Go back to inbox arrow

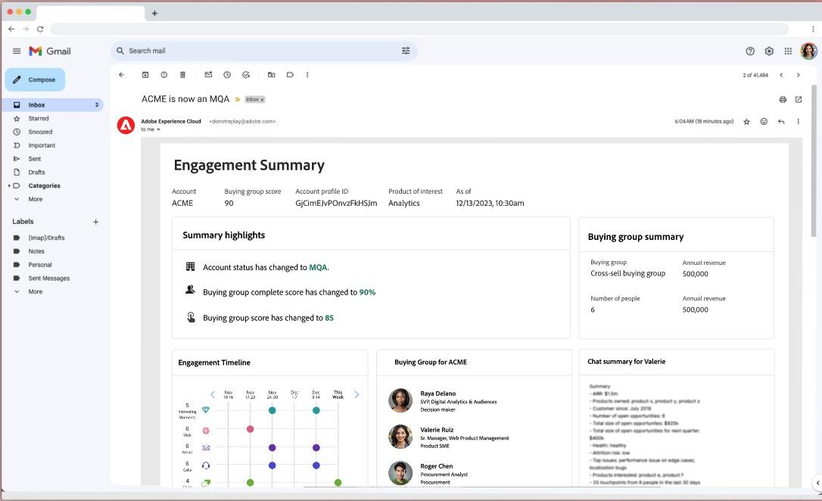(122, 75)
